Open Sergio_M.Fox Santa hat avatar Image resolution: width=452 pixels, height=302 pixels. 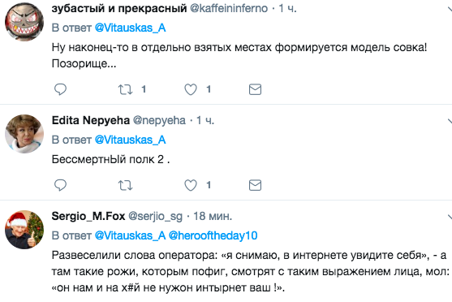point(24,230)
